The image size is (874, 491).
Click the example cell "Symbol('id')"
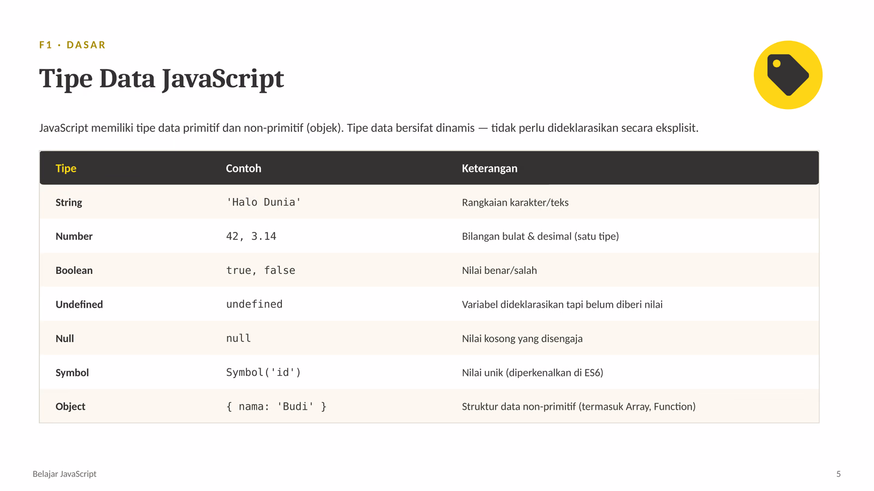pyautogui.click(x=263, y=373)
